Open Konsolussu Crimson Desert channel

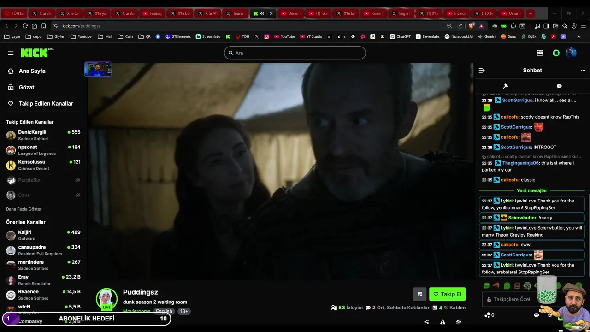point(43,165)
